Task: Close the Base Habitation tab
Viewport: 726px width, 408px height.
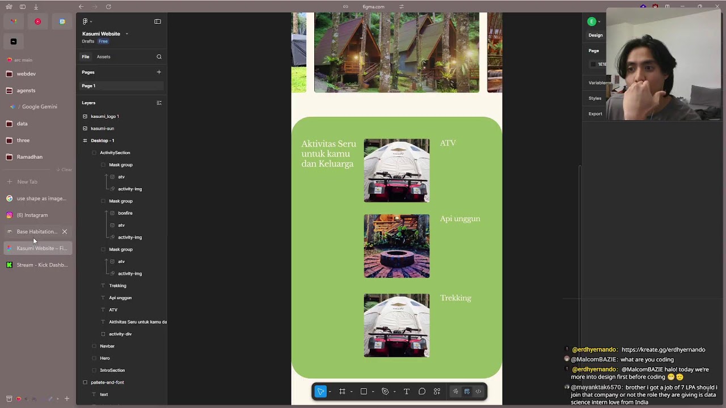Action: point(65,232)
